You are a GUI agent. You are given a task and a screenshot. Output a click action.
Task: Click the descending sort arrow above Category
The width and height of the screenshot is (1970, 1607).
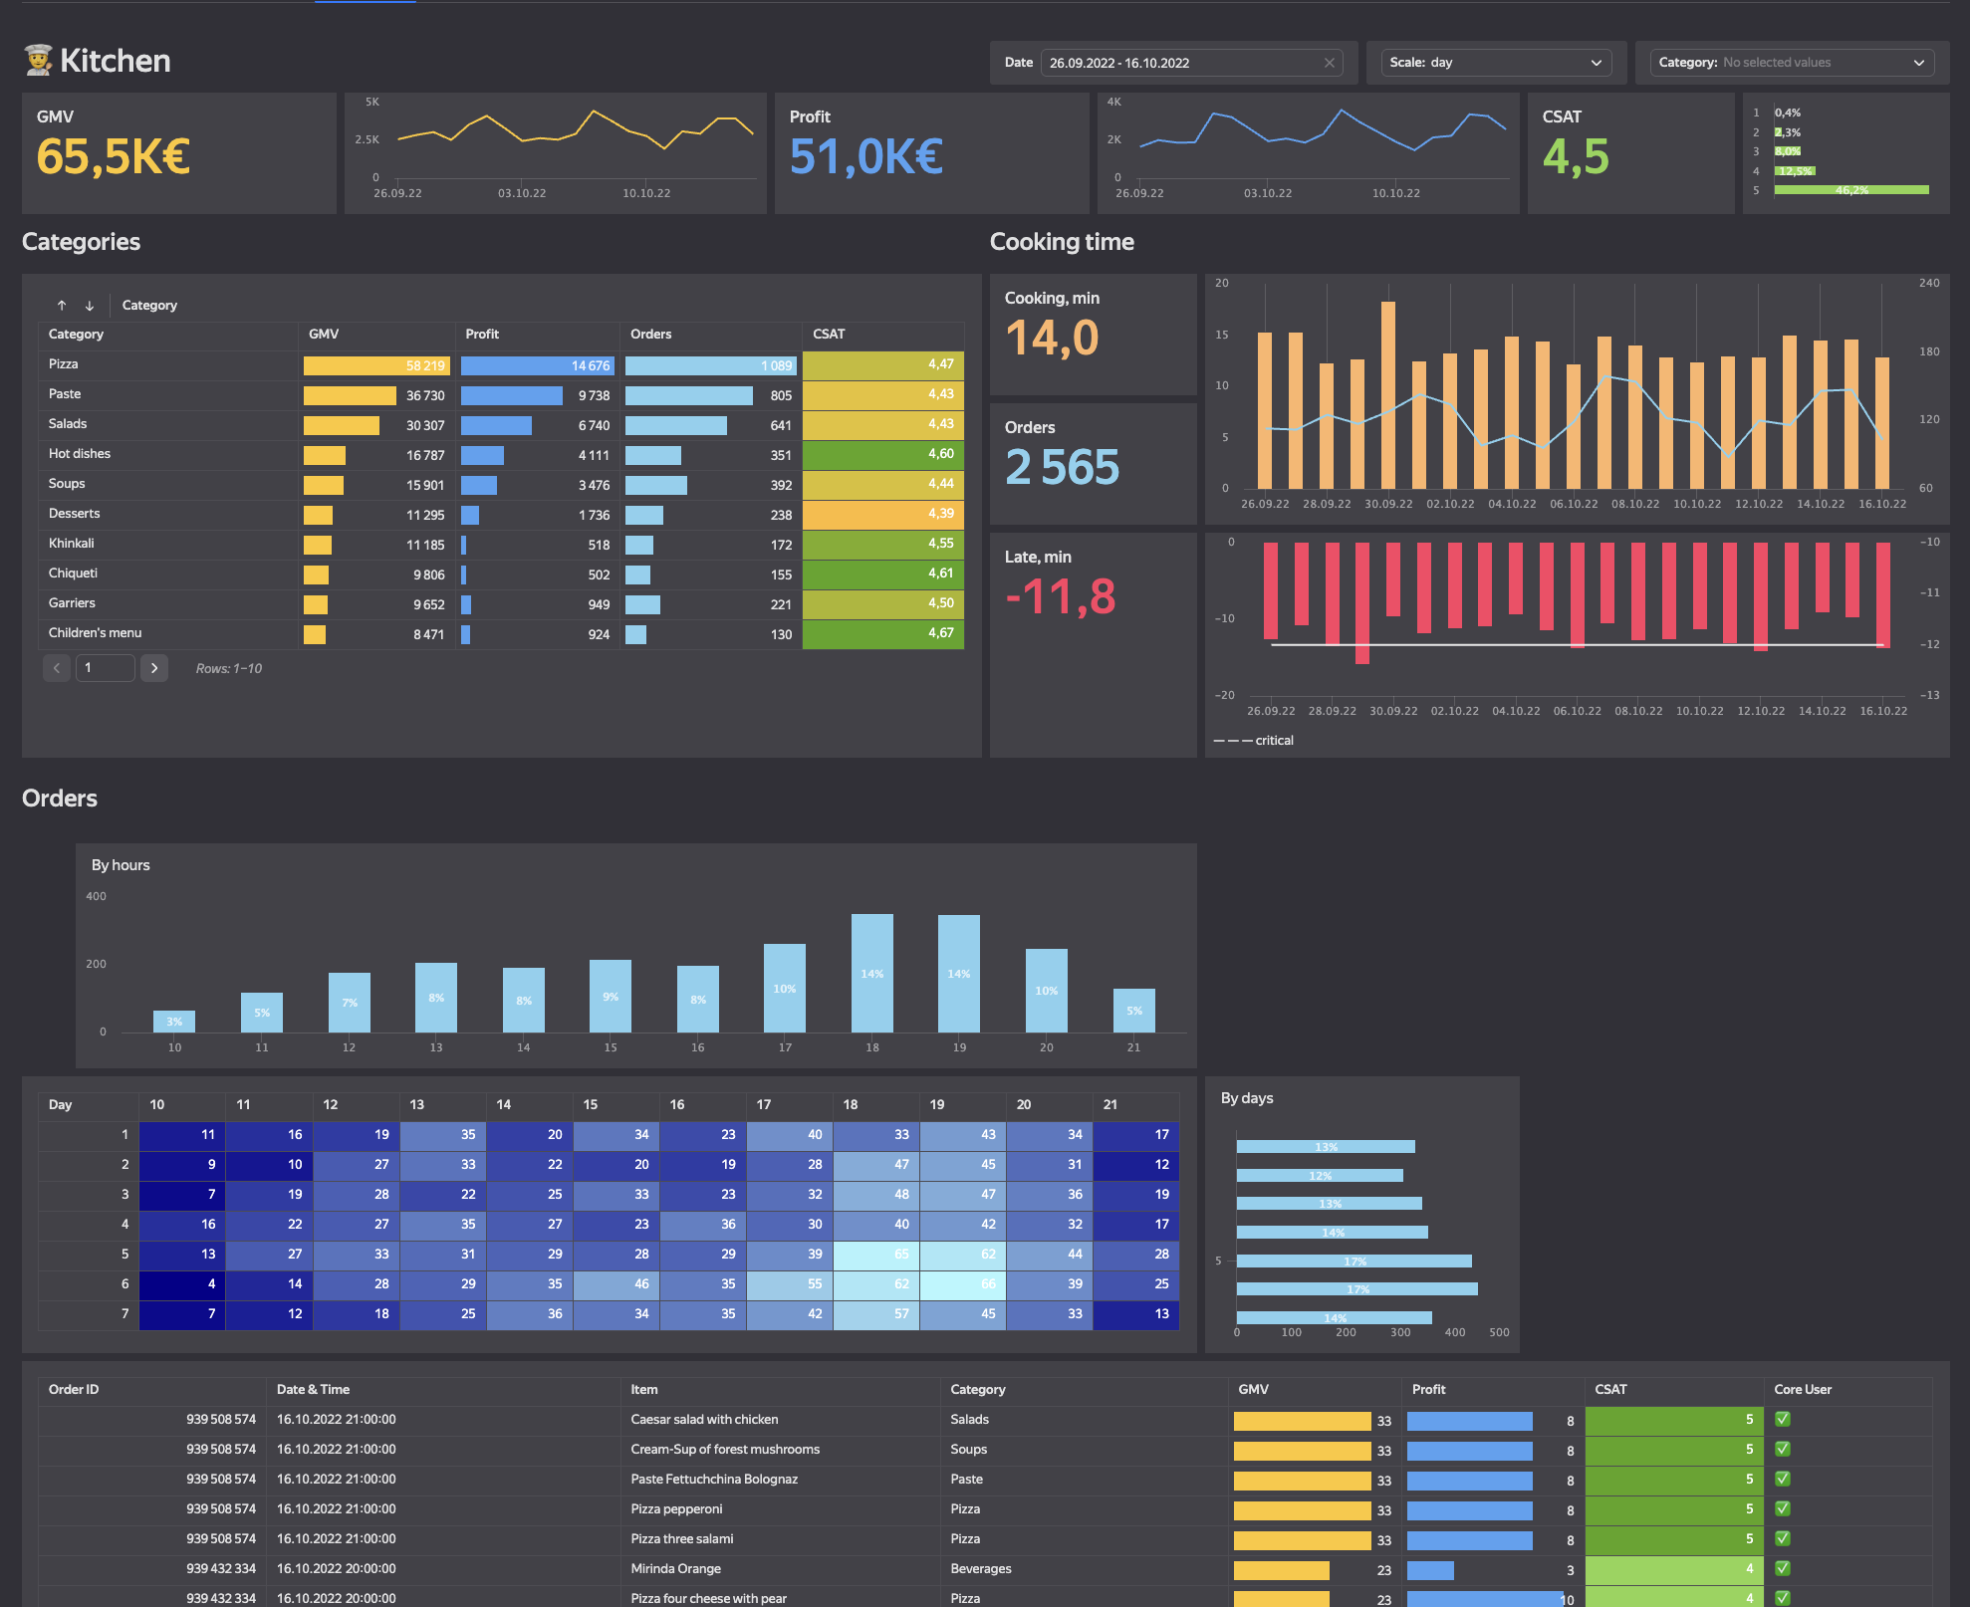90,306
